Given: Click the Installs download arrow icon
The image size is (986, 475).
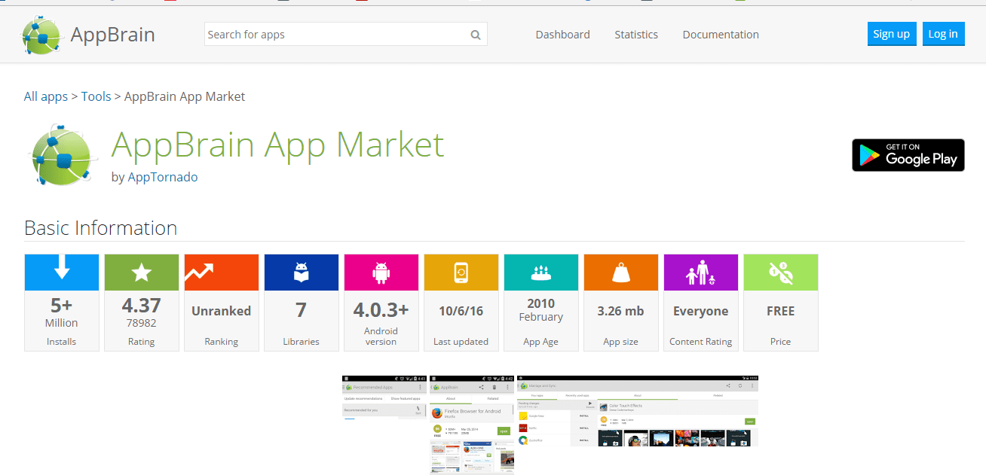Looking at the screenshot, I should [62, 268].
